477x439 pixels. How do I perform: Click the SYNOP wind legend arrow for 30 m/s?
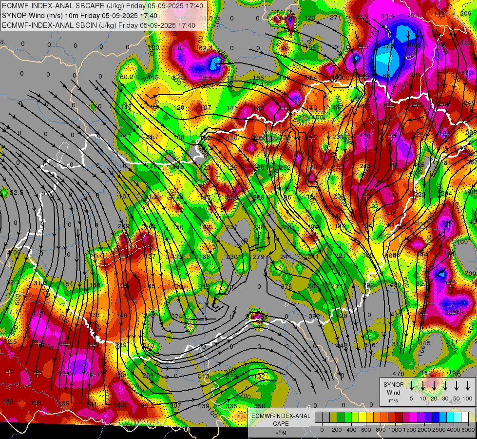click(x=445, y=386)
